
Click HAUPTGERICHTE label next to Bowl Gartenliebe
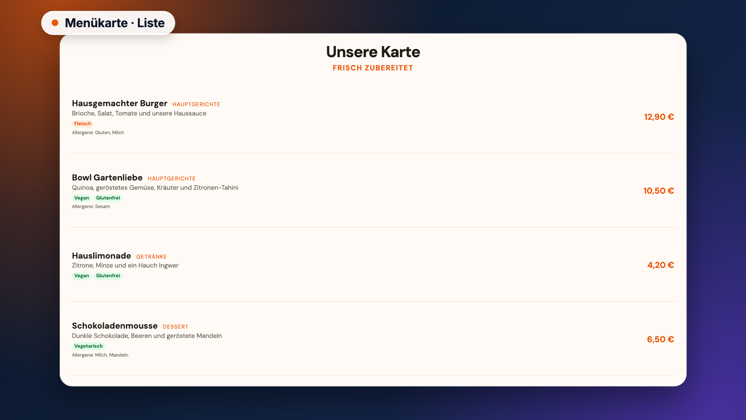(172, 178)
